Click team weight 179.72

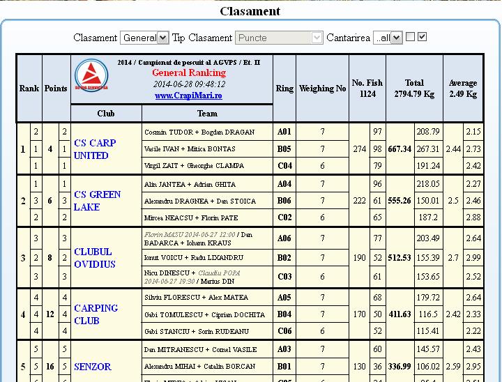(x=428, y=297)
